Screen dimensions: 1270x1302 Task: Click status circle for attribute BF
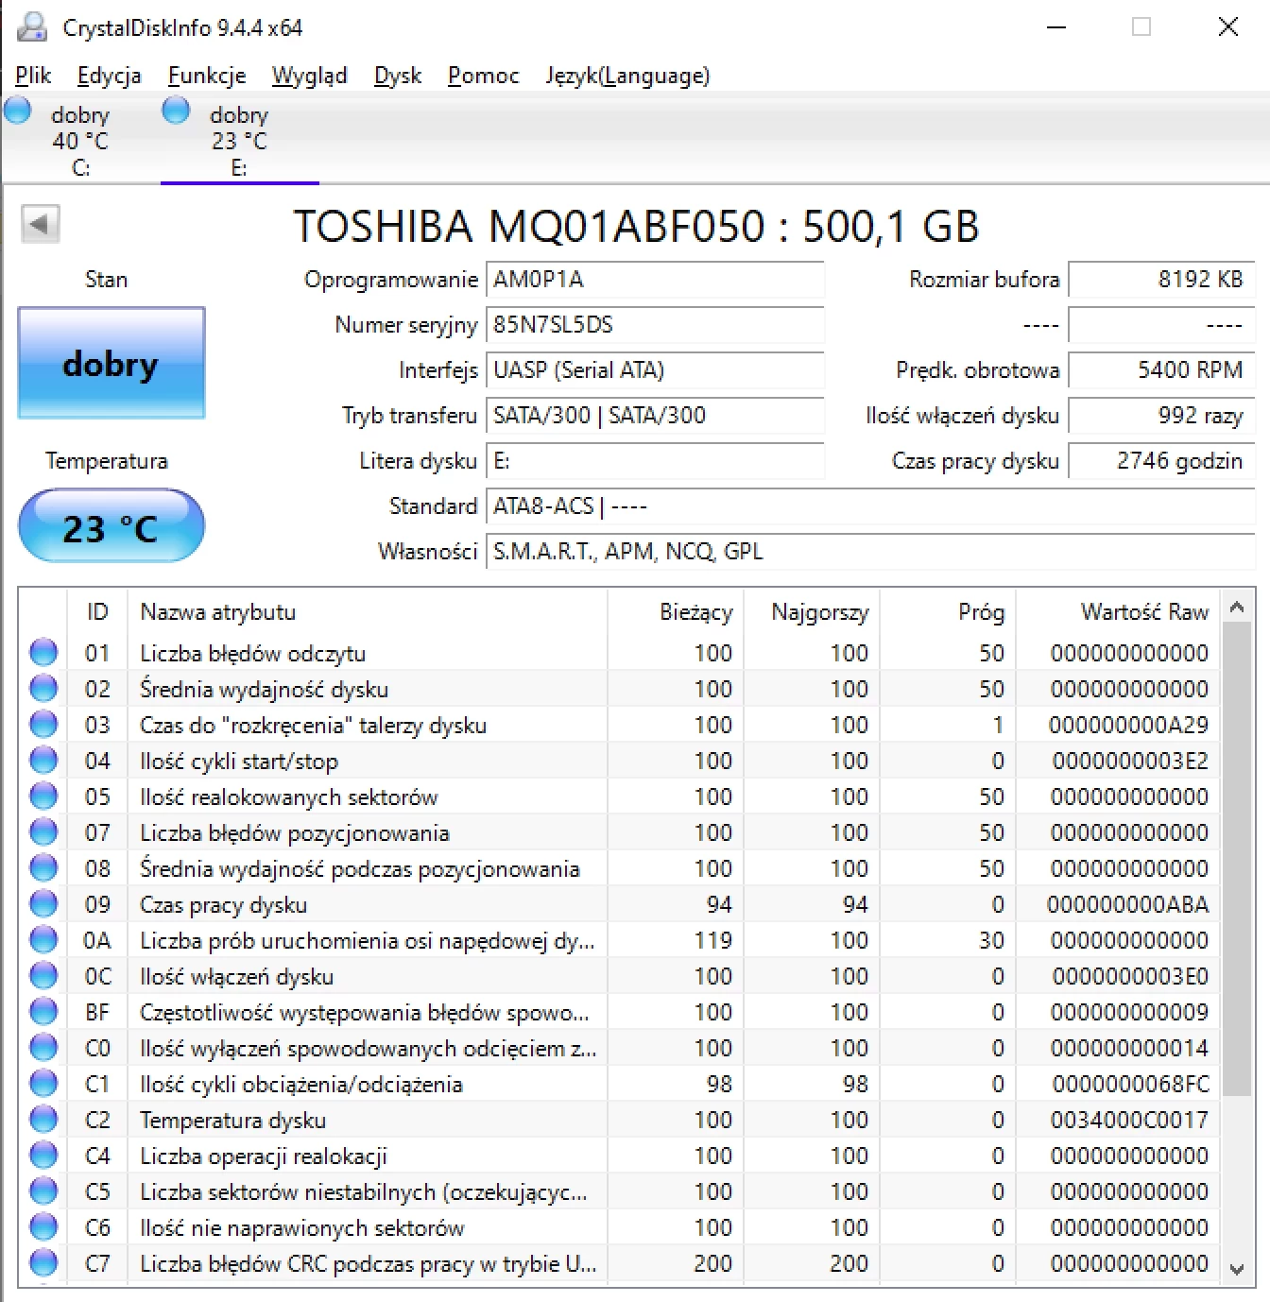tap(43, 1011)
